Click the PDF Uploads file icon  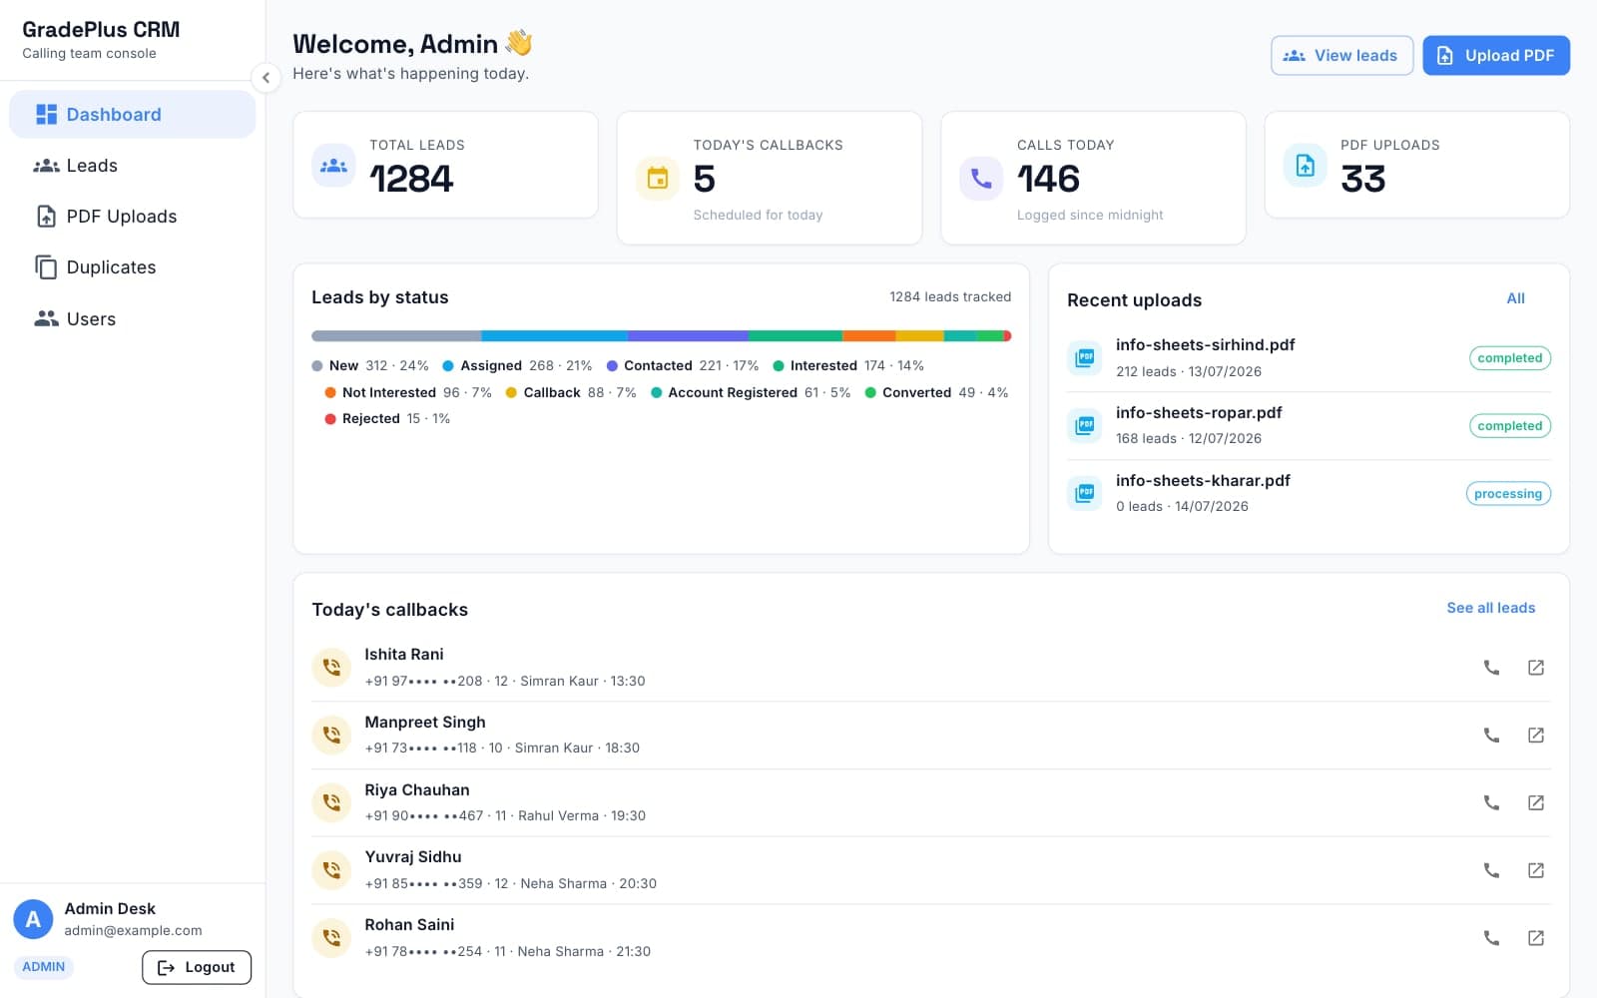click(x=1305, y=166)
